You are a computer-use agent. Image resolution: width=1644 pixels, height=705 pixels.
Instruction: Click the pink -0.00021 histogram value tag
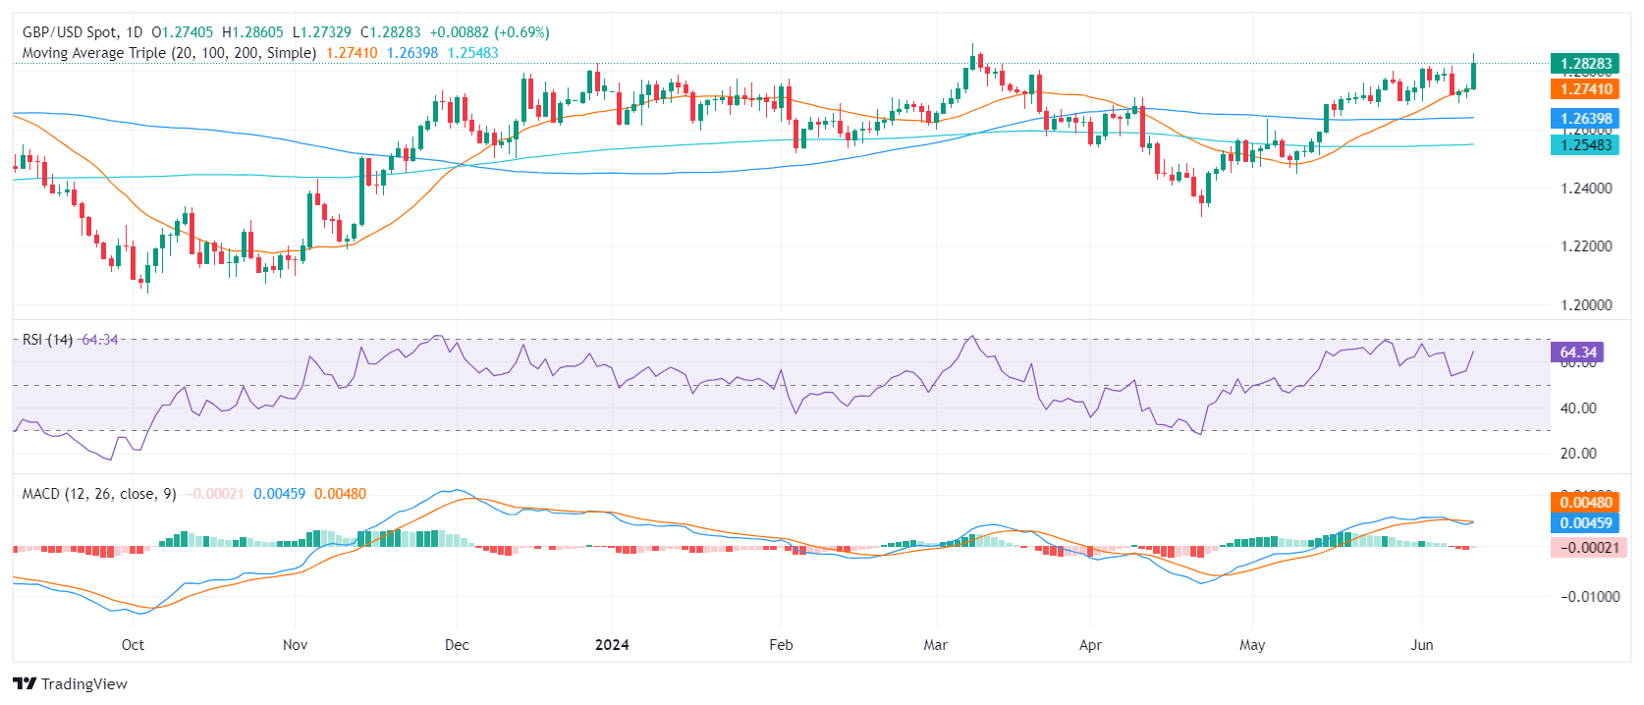point(1589,547)
